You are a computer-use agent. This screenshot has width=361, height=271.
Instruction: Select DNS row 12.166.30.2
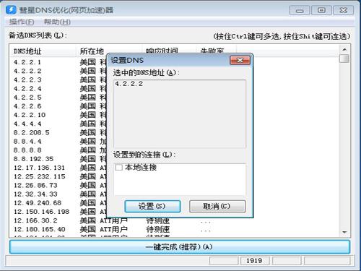[35, 220]
